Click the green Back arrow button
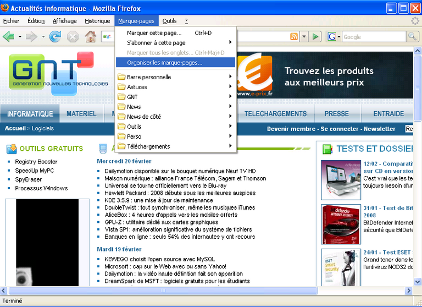The height and width of the screenshot is (307, 422). [8, 36]
